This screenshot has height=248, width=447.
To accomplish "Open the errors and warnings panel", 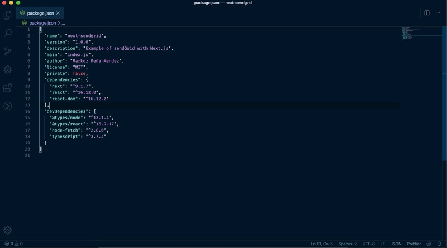I will pyautogui.click(x=13, y=244).
